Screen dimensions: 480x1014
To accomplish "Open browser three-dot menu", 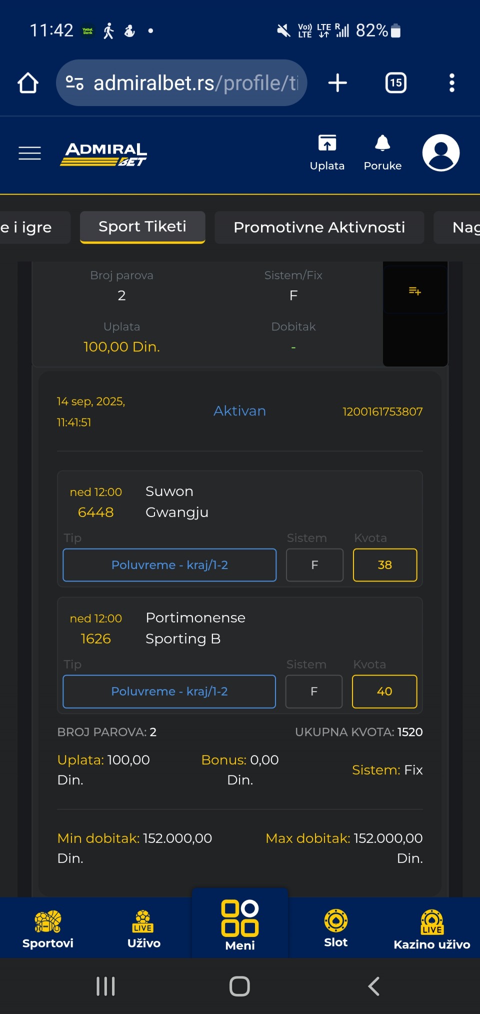I will 452,83.
